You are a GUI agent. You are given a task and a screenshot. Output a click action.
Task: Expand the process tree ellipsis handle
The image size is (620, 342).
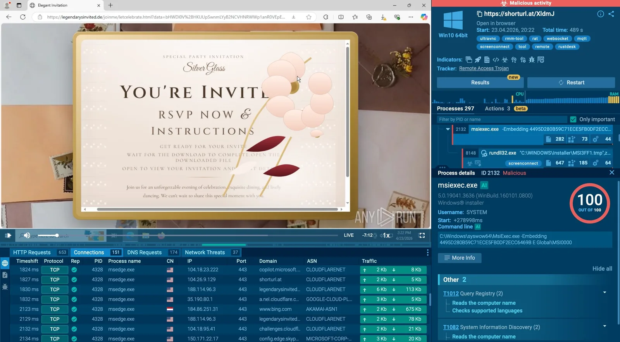click(x=442, y=168)
